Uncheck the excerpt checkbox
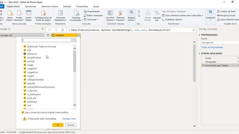This screenshot has width=239, height=134. coord(25,61)
